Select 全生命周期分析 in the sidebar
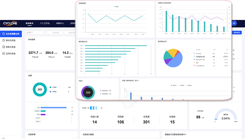 click(11, 34)
